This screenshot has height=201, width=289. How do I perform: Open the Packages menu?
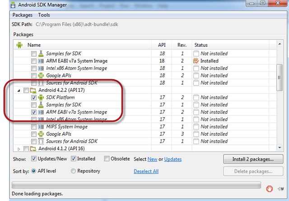[x=22, y=15]
